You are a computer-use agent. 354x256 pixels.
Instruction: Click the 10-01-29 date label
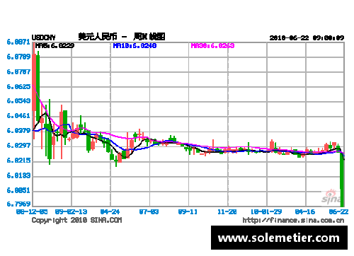[266, 211]
